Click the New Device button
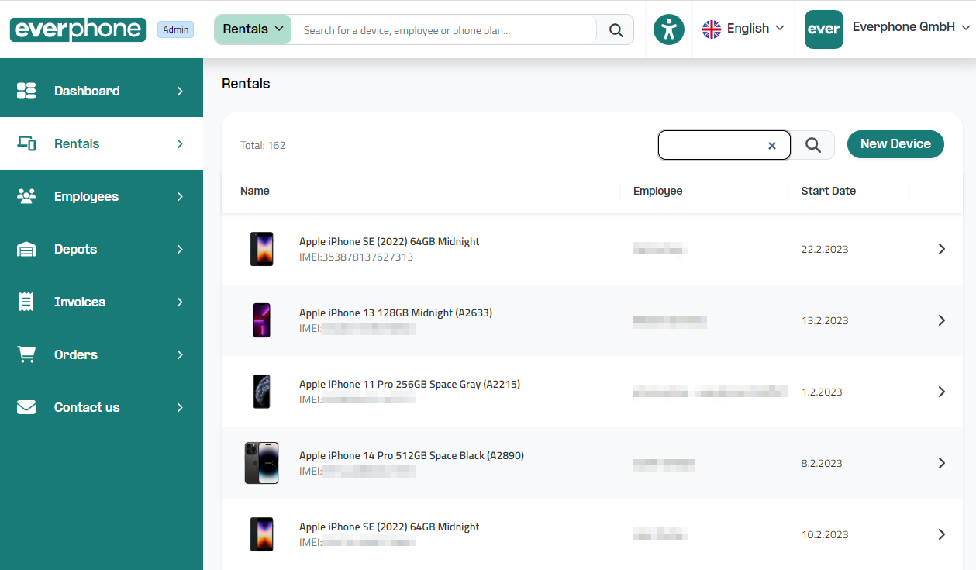This screenshot has width=976, height=570. point(895,144)
